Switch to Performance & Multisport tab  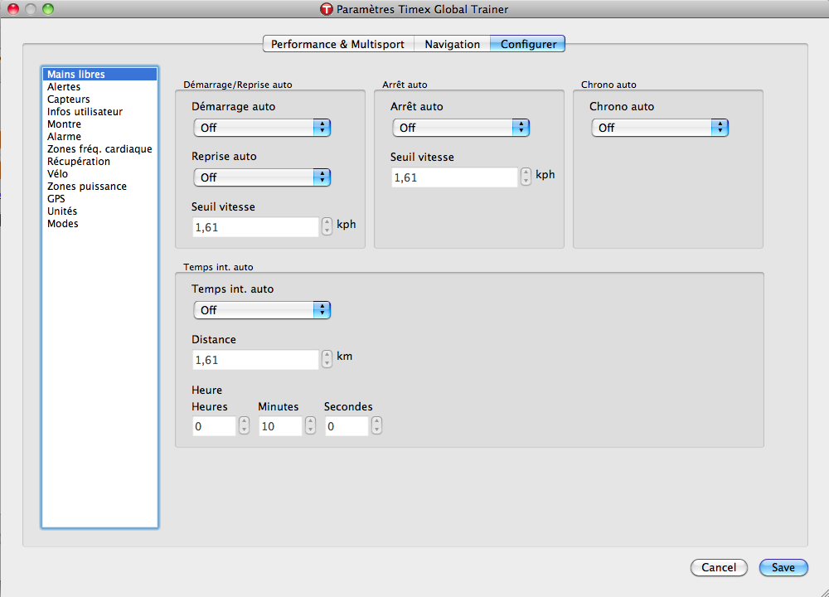pos(338,44)
